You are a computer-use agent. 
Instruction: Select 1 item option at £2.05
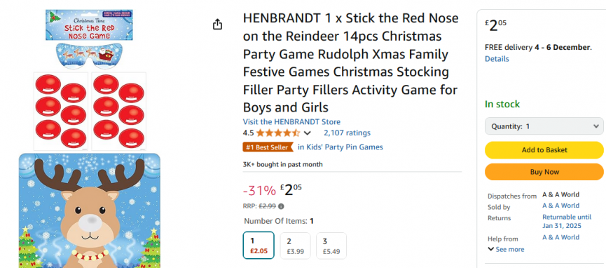coord(259,245)
